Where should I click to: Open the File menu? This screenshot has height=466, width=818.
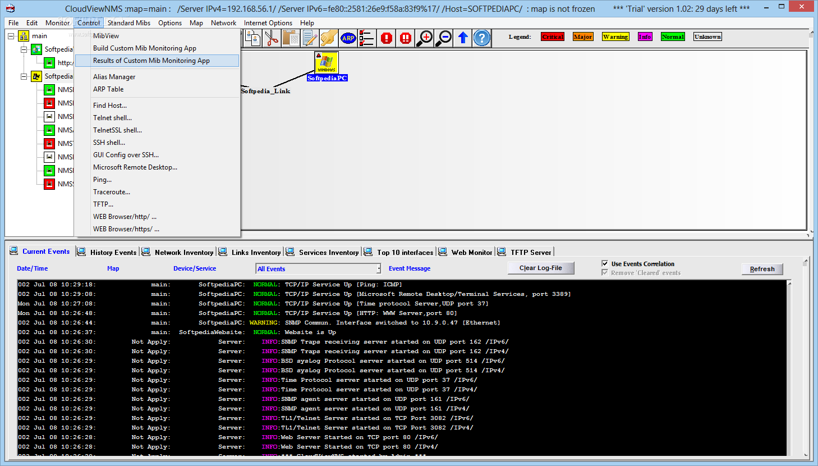click(x=13, y=23)
